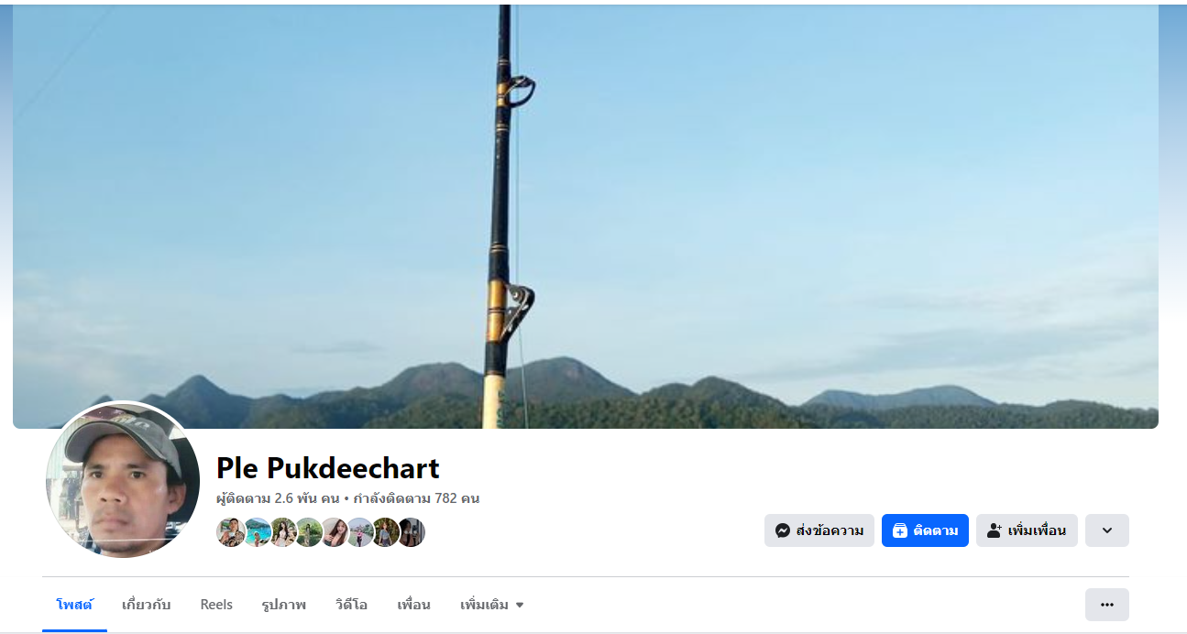Go to the วิดีโอ videos tab

click(x=351, y=605)
